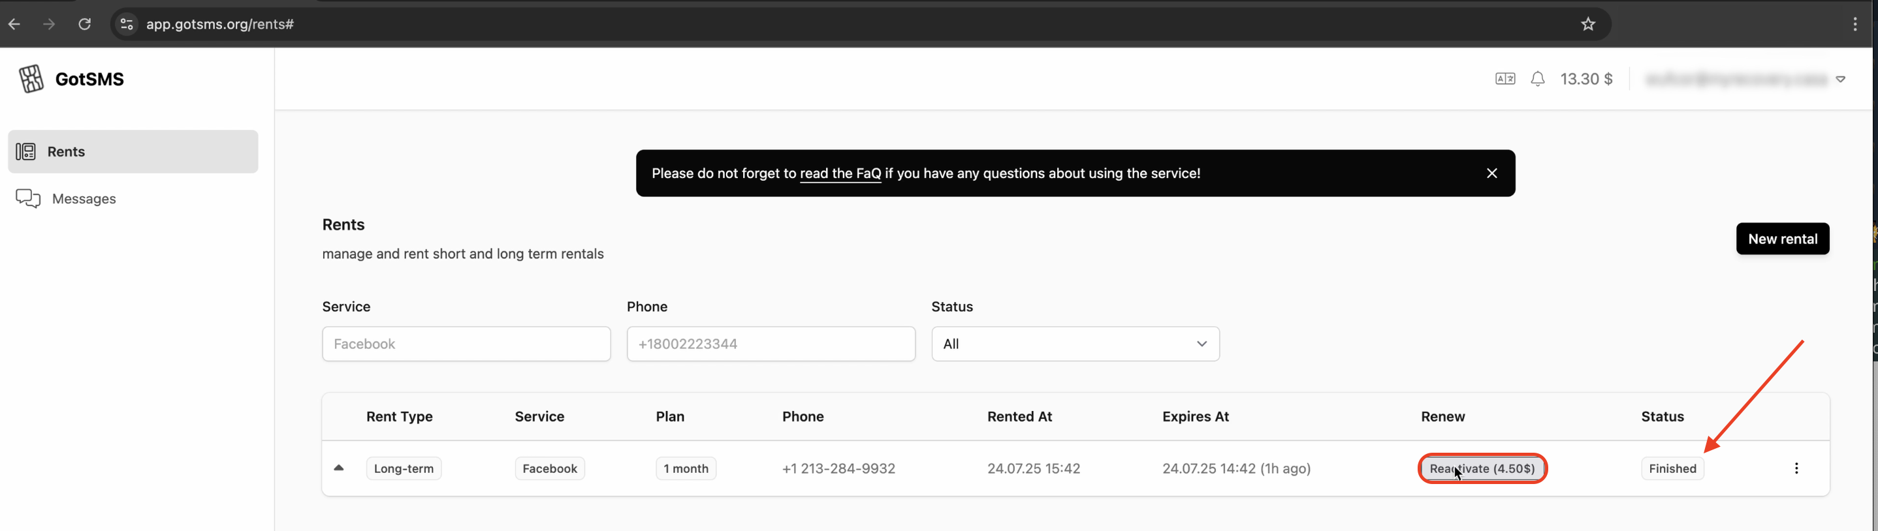1878x531 pixels.
Task: Bookmark this page with the star
Action: tap(1588, 24)
